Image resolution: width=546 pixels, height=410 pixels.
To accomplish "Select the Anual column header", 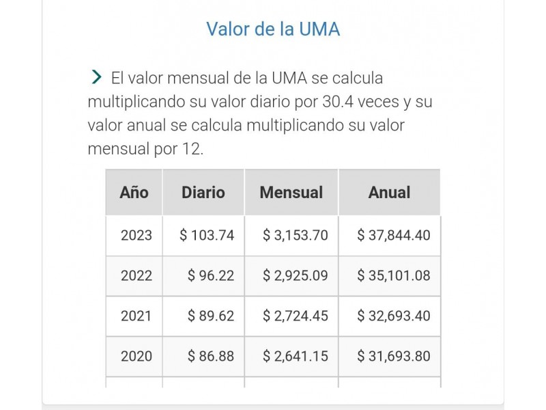I will pos(389,193).
